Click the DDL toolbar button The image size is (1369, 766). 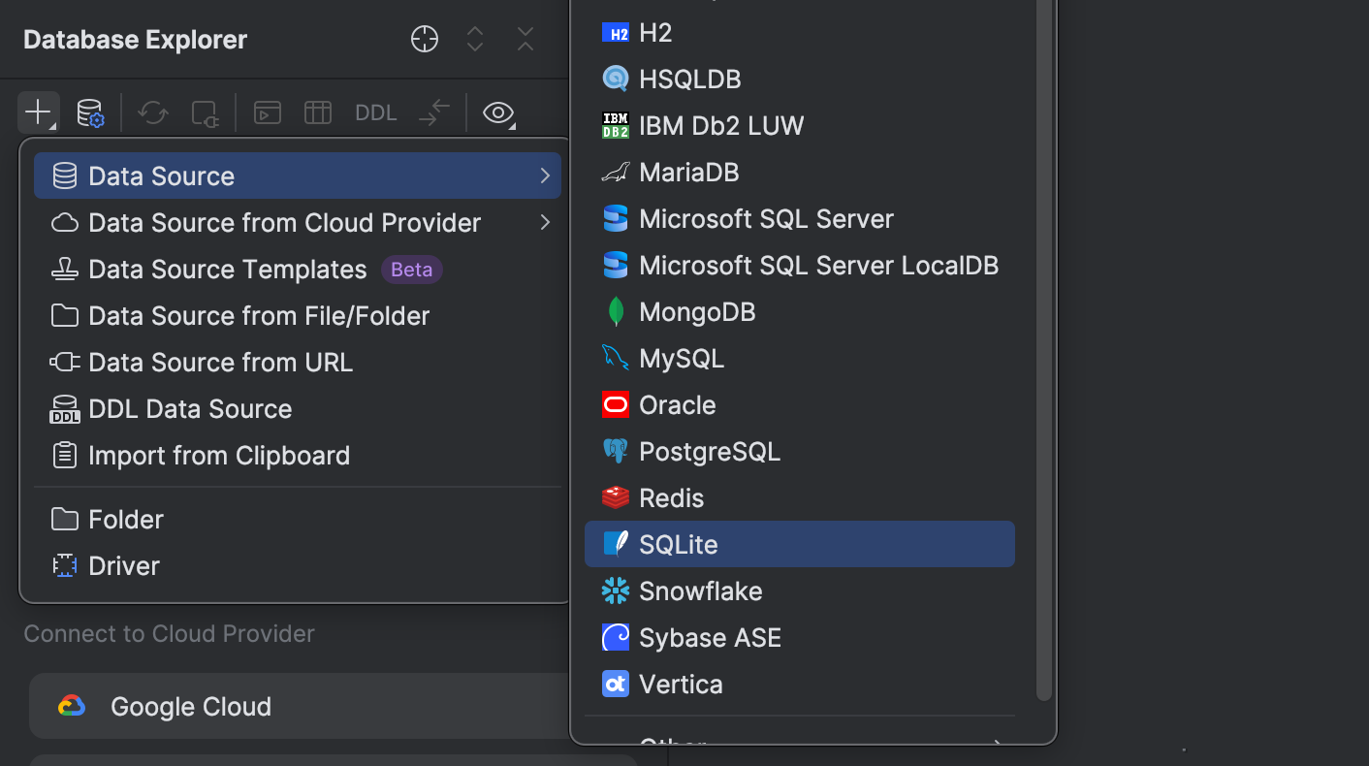click(x=376, y=112)
